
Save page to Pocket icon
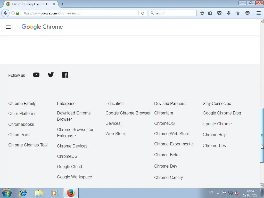tap(219, 13)
